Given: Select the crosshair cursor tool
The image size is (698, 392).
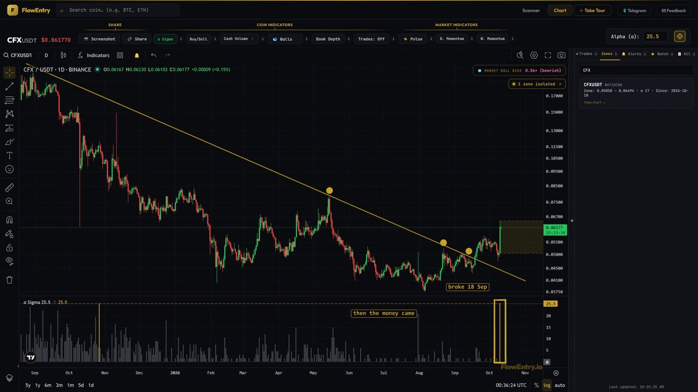Looking at the screenshot, I should click(x=9, y=73).
